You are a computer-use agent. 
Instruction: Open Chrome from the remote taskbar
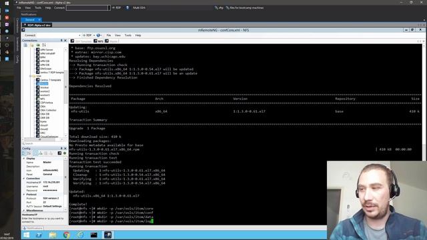66,235
